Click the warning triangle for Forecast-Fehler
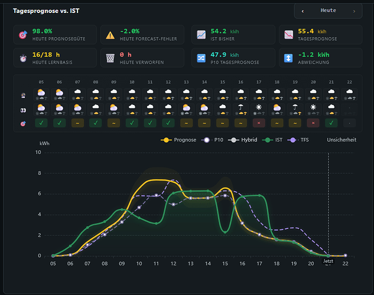 (110, 35)
